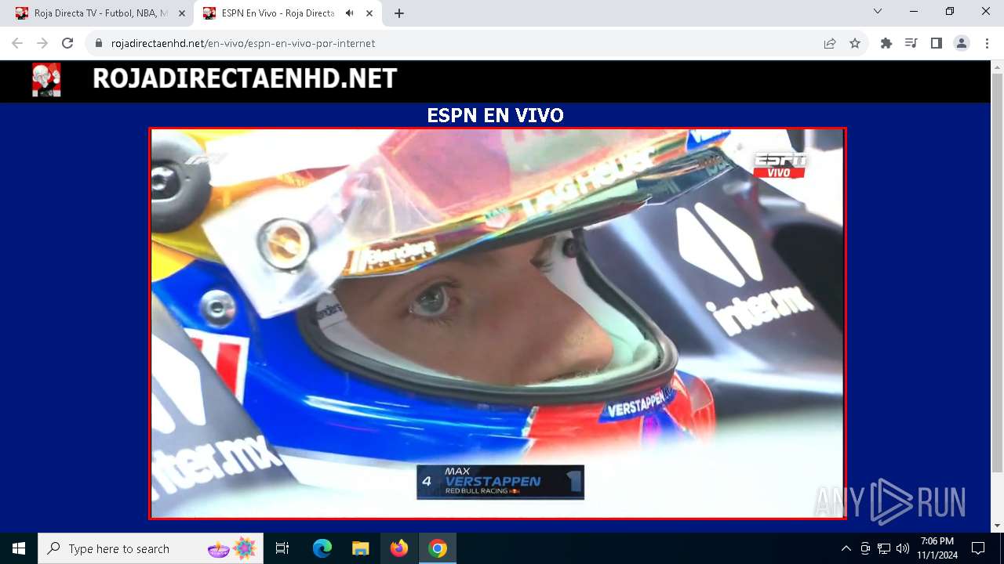Toggle the Chrome side panel

937,43
